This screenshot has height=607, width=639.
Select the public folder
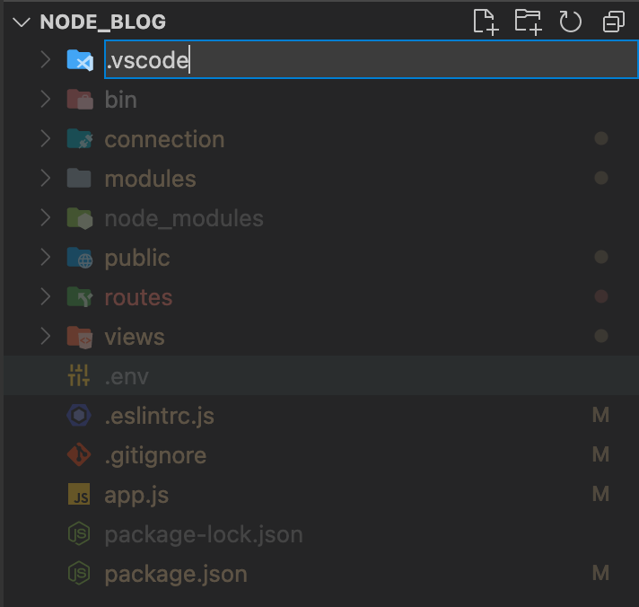[x=136, y=258]
